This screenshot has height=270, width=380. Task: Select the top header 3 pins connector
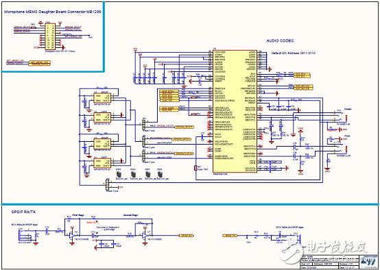coord(144,125)
